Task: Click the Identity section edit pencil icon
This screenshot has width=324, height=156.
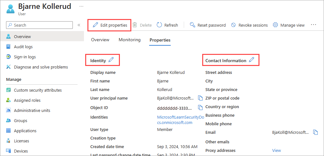Action: coord(111,60)
